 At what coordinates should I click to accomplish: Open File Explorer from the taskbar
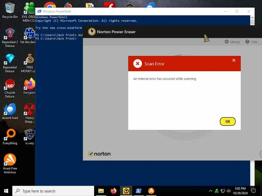tap(101, 191)
